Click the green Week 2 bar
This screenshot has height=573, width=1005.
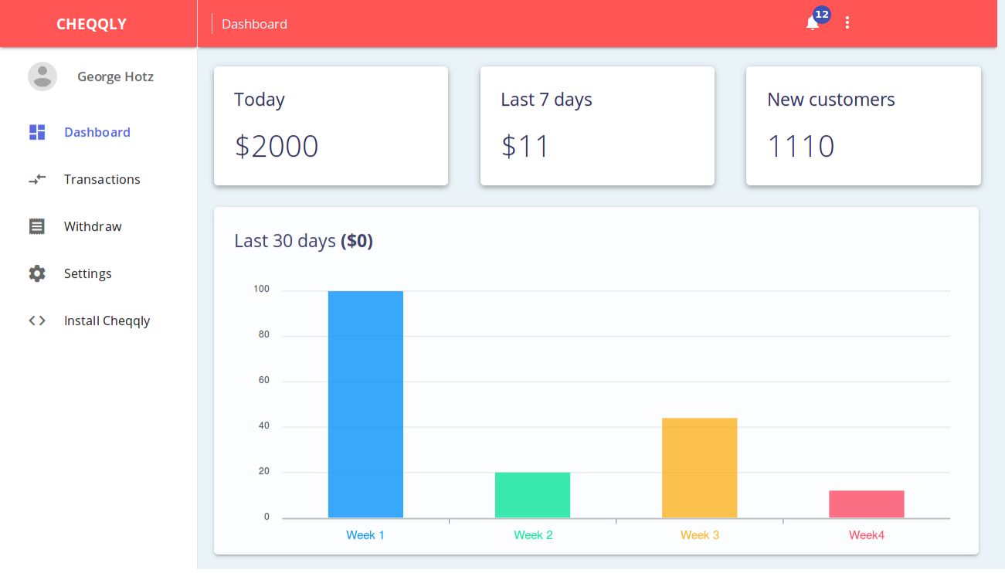pyautogui.click(x=532, y=495)
